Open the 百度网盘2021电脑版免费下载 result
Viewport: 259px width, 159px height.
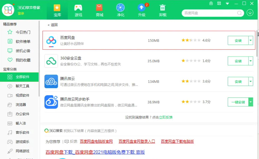(95, 152)
